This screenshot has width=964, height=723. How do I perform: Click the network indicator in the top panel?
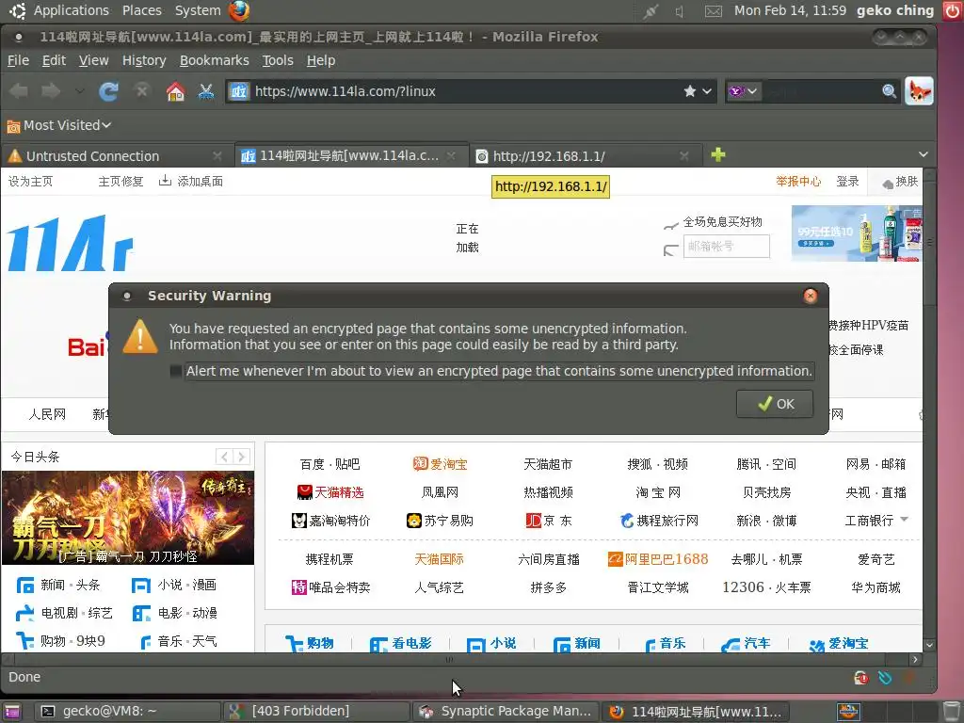651,11
